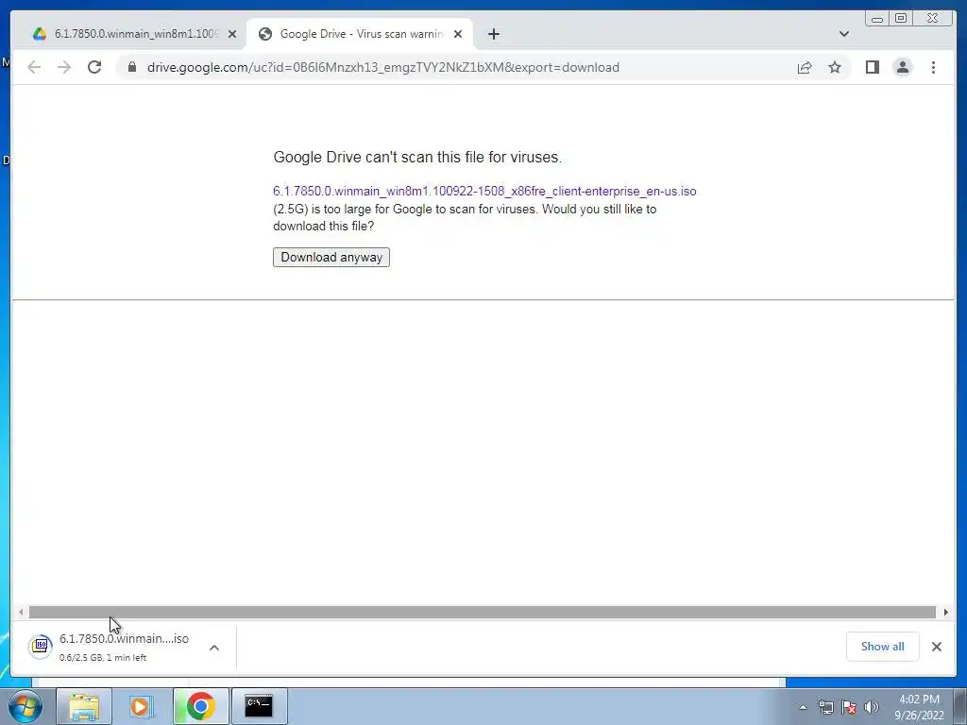
Task: Click Show all downloads
Action: pyautogui.click(x=883, y=647)
